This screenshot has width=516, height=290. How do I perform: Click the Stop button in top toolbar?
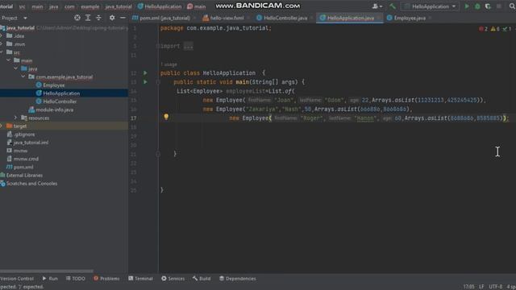(x=499, y=6)
